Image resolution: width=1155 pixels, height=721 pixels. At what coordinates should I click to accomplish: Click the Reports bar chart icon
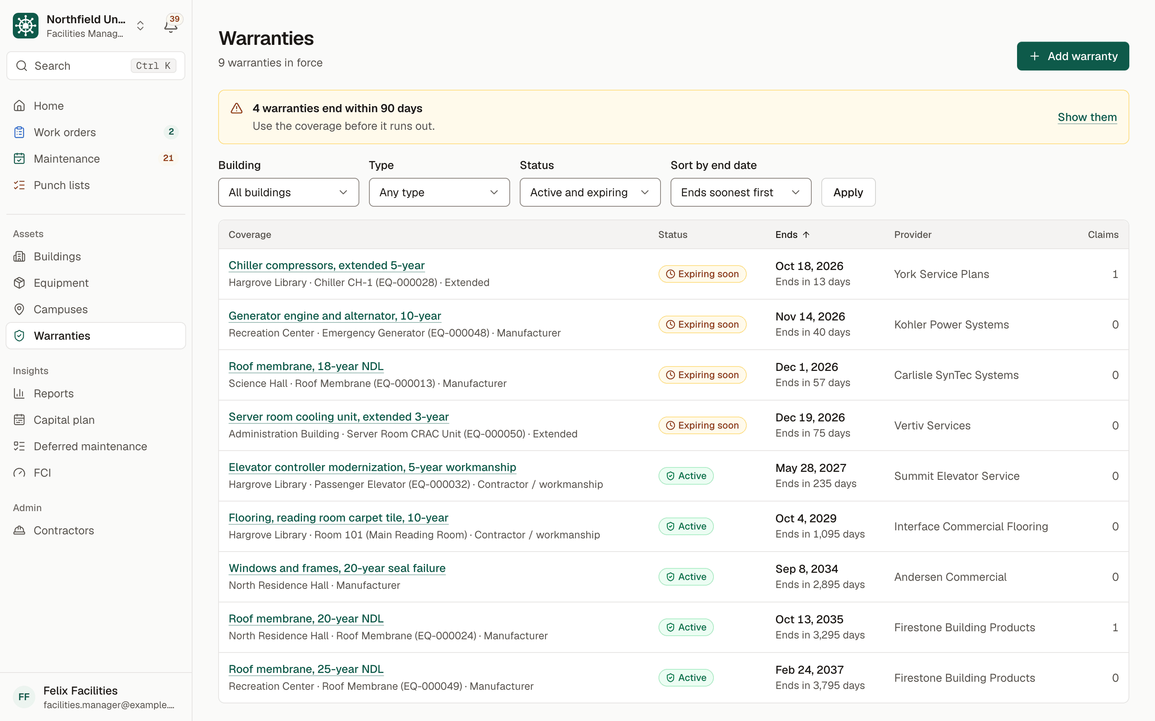19,393
